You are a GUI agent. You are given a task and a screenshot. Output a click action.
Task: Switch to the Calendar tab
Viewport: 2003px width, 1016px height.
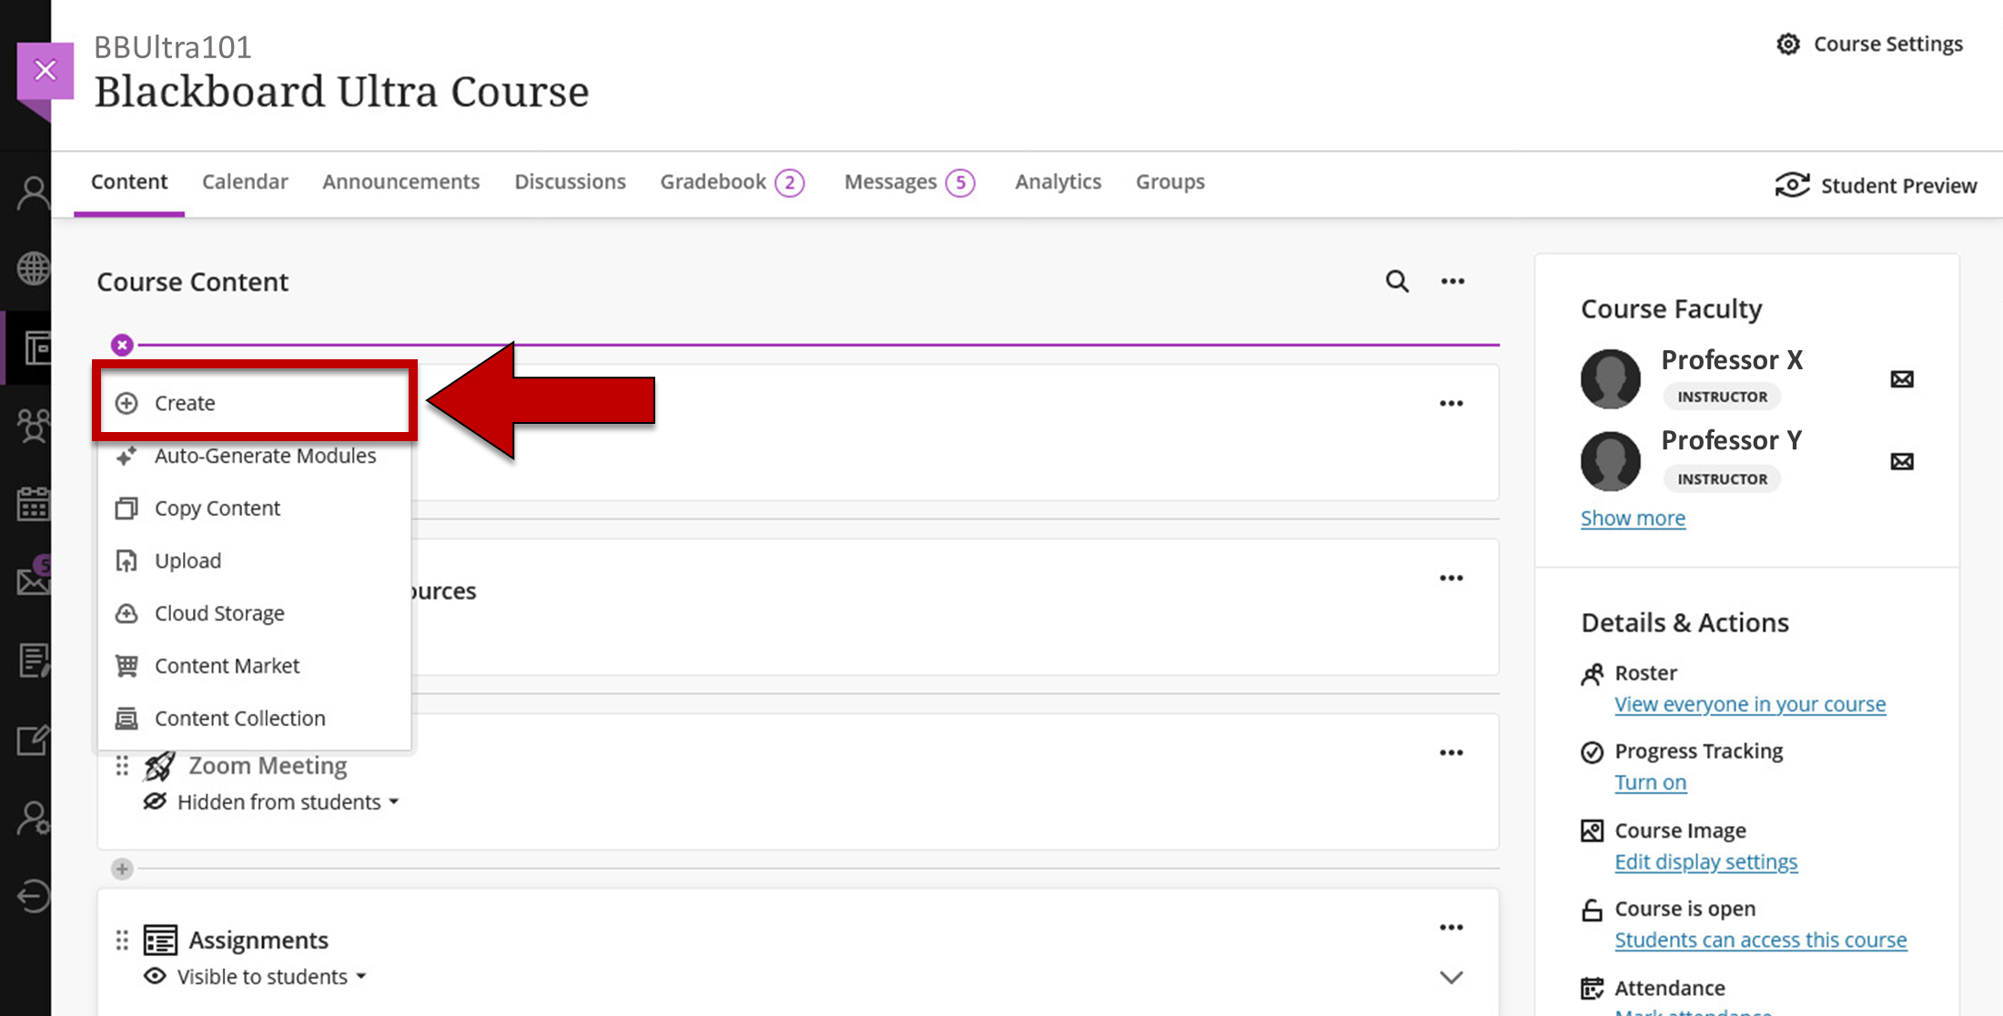click(x=245, y=182)
